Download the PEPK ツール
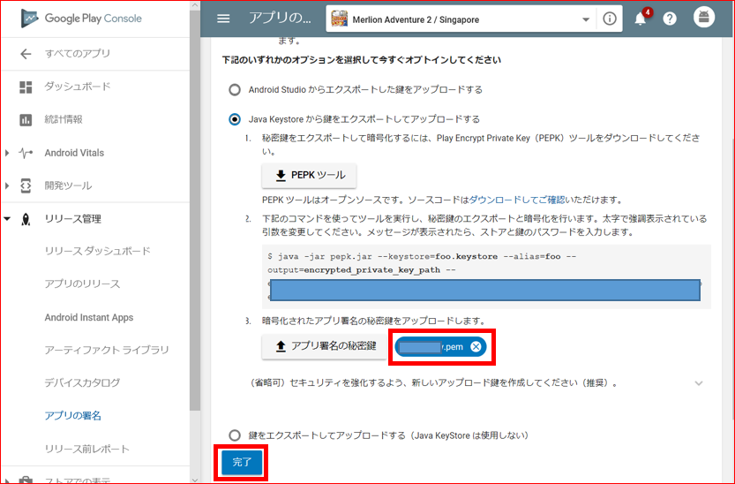 [x=309, y=176]
